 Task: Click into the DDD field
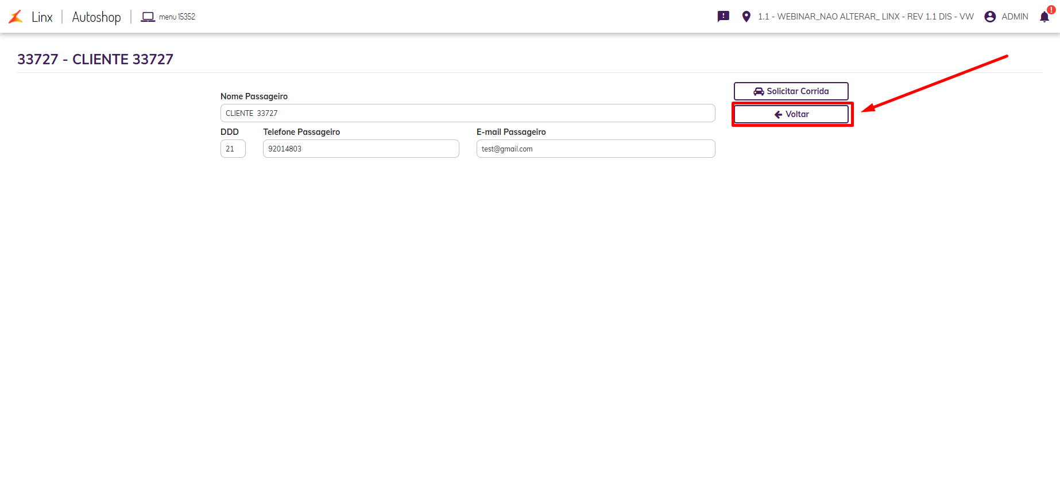[x=233, y=149]
